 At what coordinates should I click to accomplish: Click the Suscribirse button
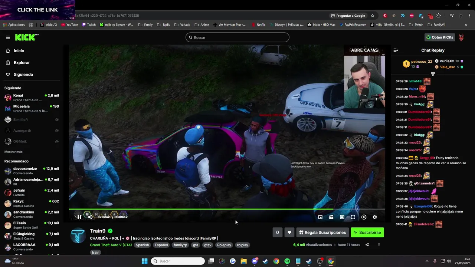click(367, 233)
